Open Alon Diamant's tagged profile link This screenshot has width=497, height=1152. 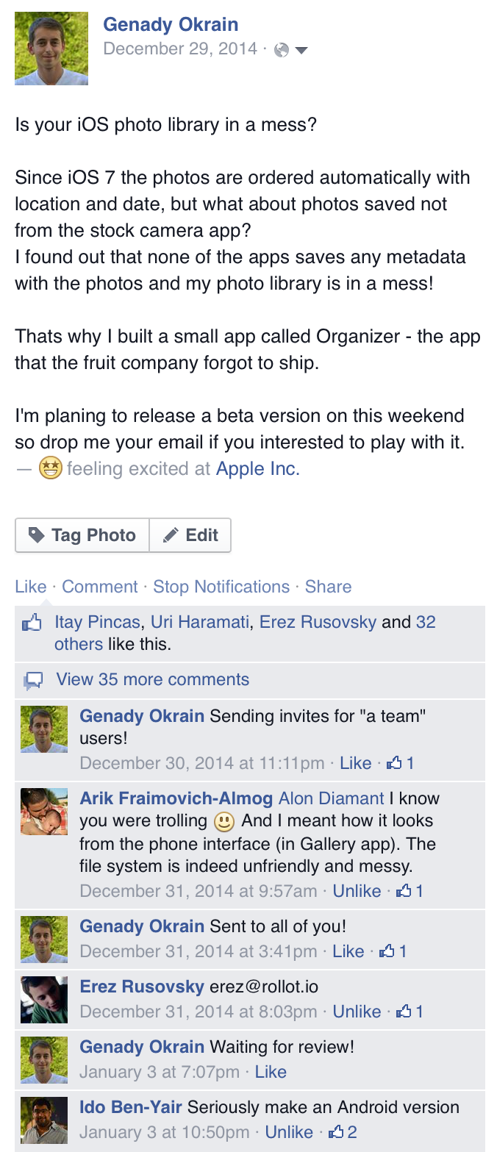[332, 798]
